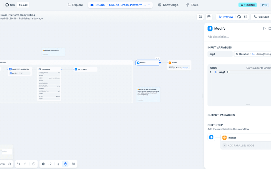Click the arg1 variable name field
The width and height of the screenshot is (271, 169).
tap(220, 54)
